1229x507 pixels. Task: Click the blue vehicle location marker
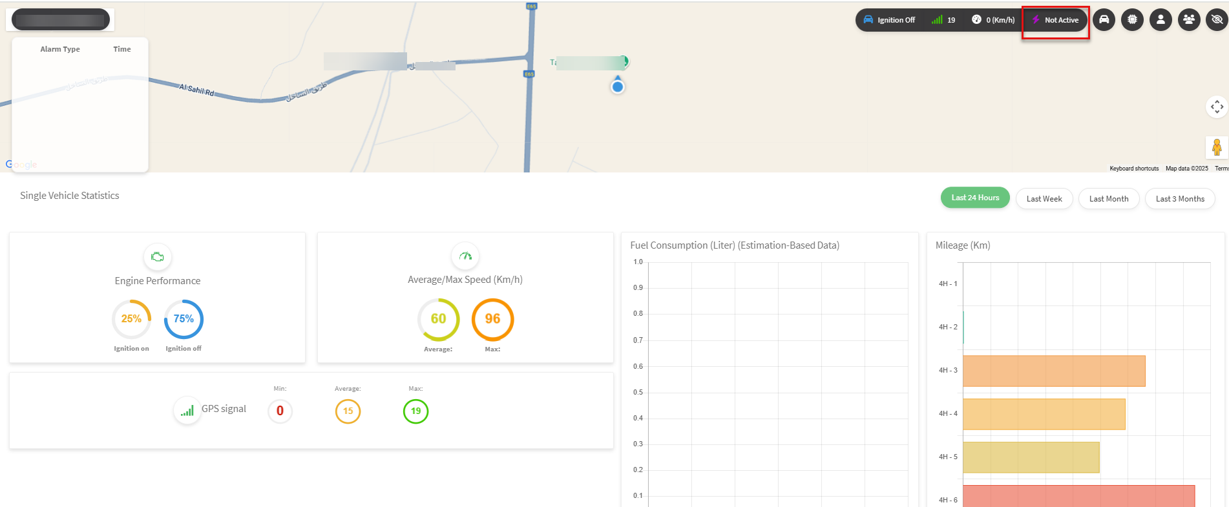pos(618,87)
